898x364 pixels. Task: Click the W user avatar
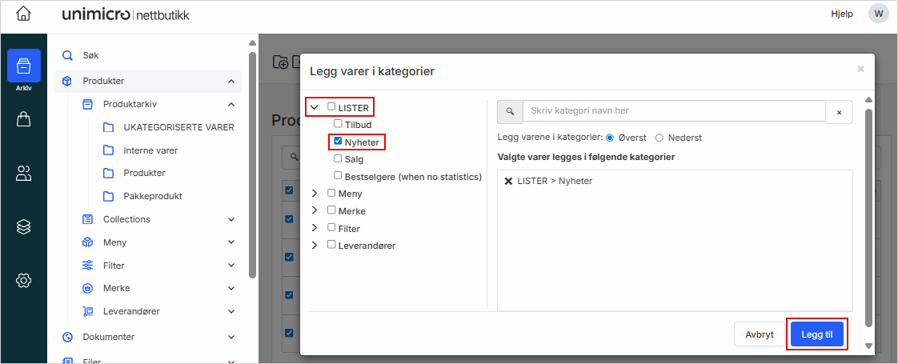pos(878,14)
